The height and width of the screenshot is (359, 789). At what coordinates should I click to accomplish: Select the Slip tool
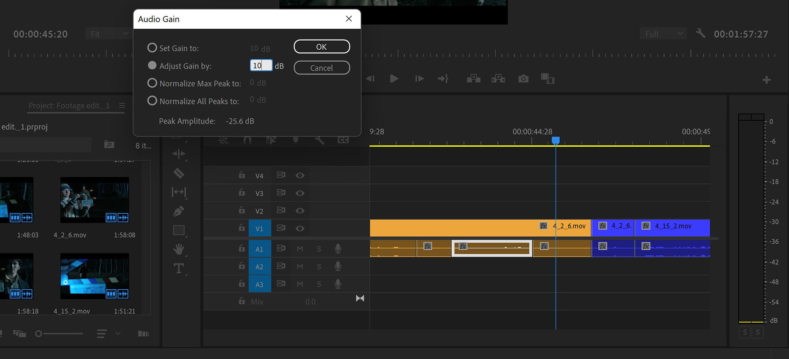(x=179, y=192)
